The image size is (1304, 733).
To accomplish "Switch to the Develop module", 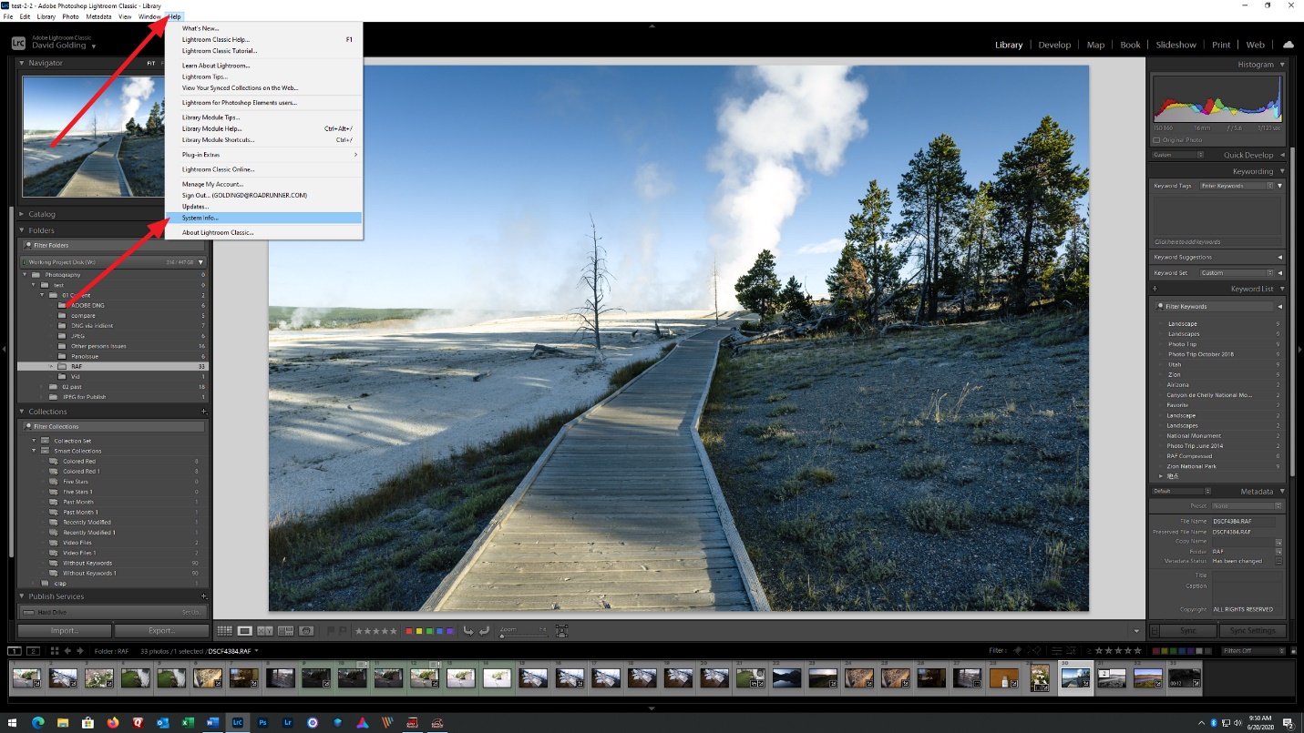I will point(1054,44).
